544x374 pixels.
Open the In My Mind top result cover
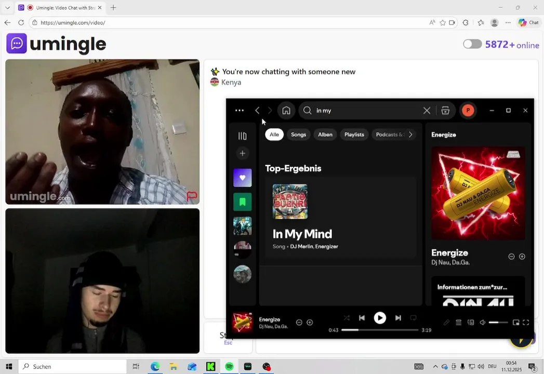(290, 202)
